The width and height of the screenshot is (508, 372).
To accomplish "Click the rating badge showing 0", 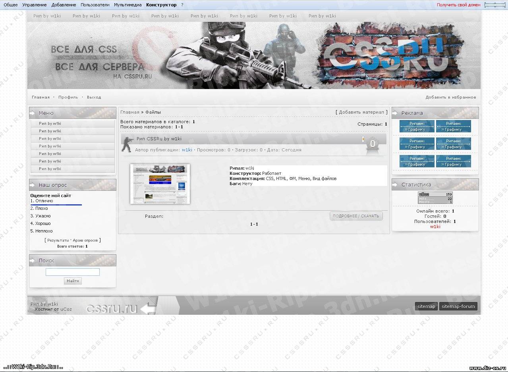I will [373, 144].
